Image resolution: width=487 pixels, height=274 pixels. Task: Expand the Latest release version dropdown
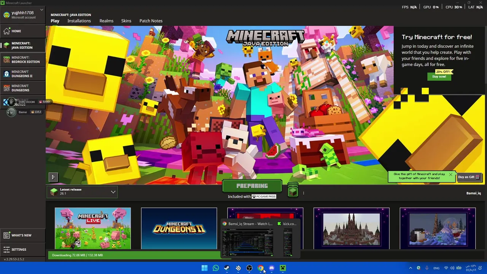coord(82,192)
